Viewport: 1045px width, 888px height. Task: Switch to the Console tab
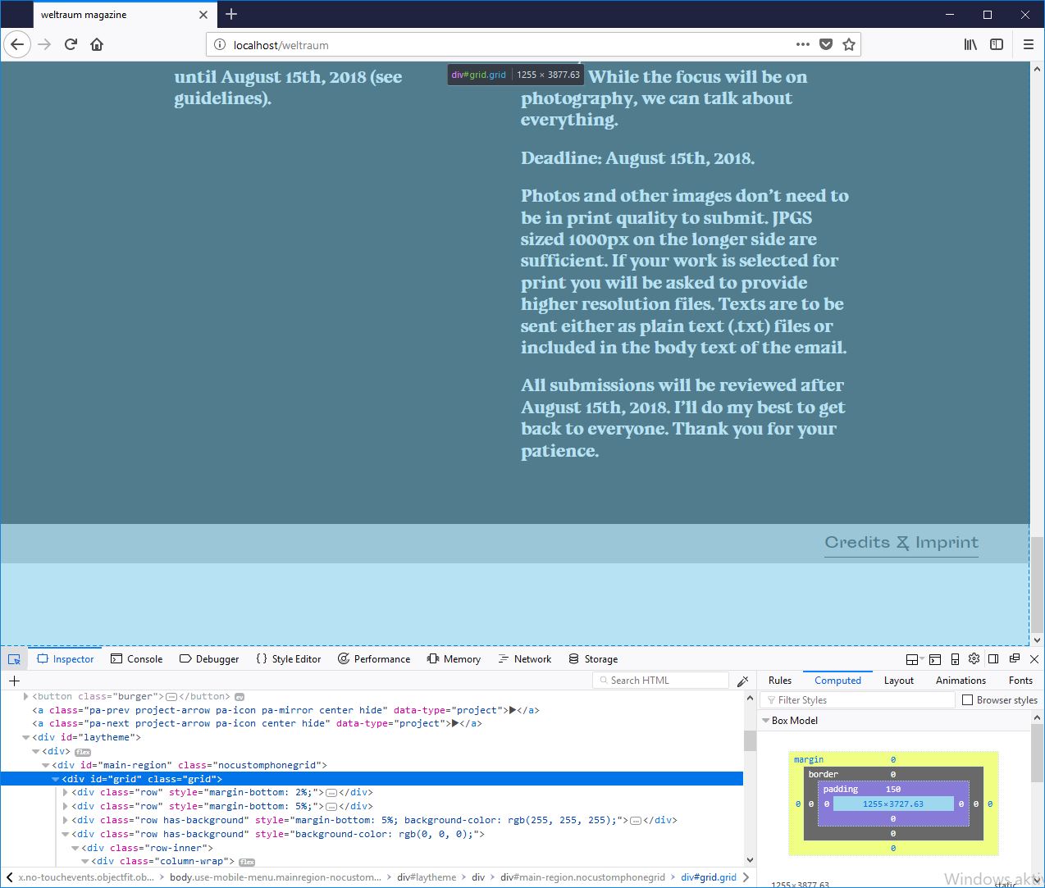[x=136, y=659]
